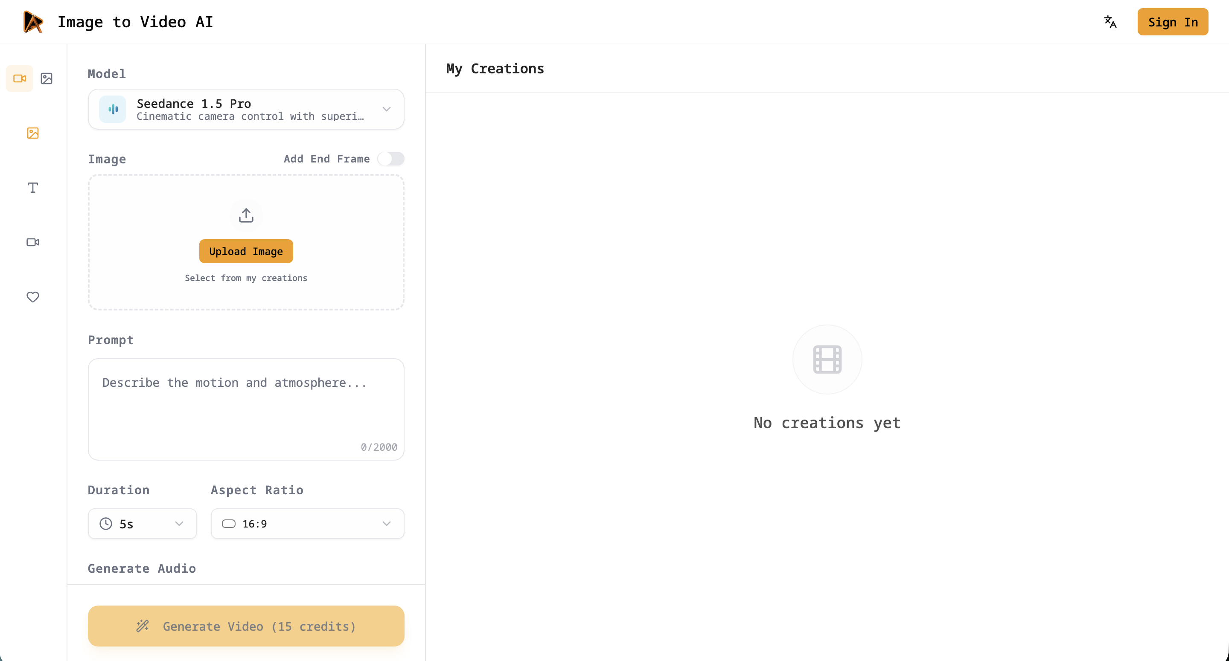Select the video camera icon in sidebar
The height and width of the screenshot is (661, 1229).
pyautogui.click(x=33, y=242)
